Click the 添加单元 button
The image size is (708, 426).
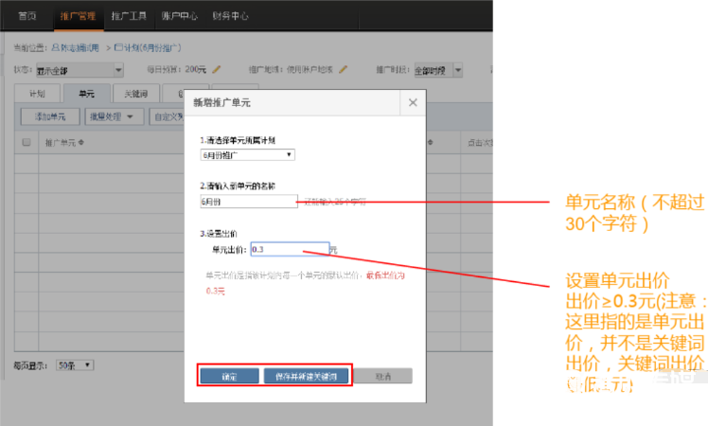[x=49, y=117]
